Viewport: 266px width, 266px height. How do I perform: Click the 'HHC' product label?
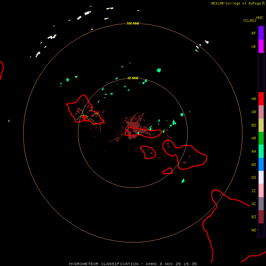tap(260, 18)
